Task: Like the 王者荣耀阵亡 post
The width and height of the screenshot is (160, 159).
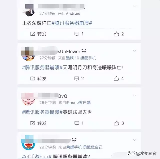Action: (119, 34)
